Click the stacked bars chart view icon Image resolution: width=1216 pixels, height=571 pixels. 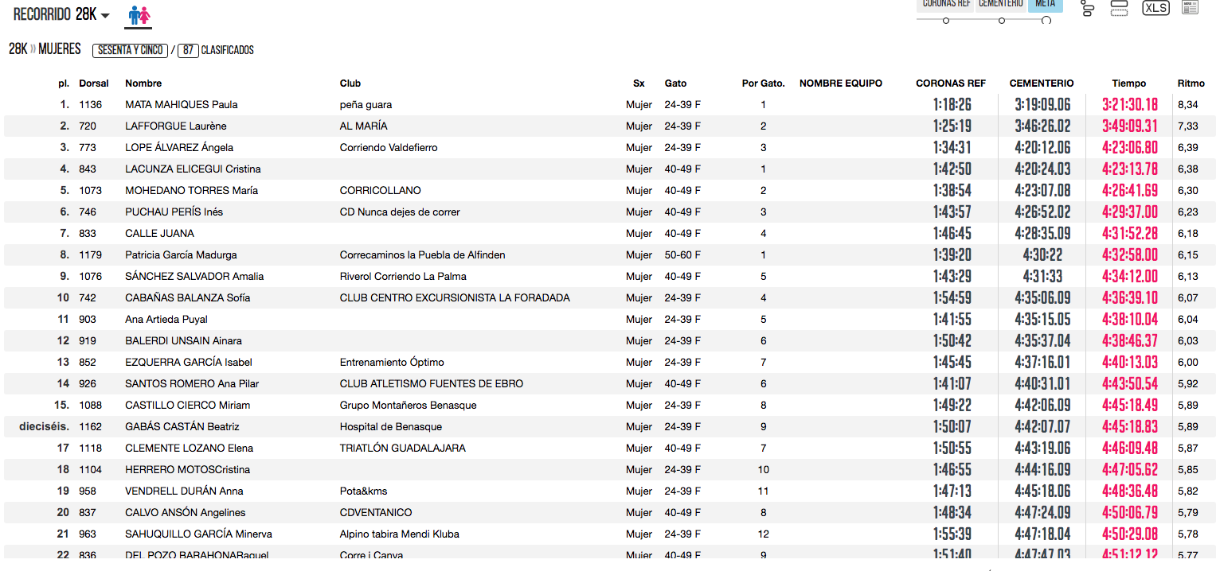tap(1088, 8)
